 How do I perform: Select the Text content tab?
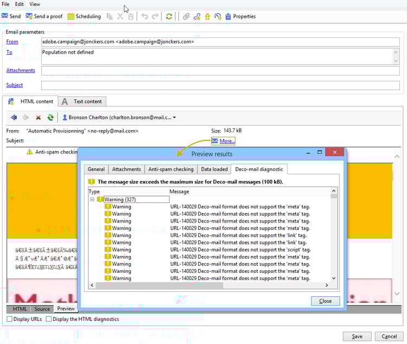point(83,101)
